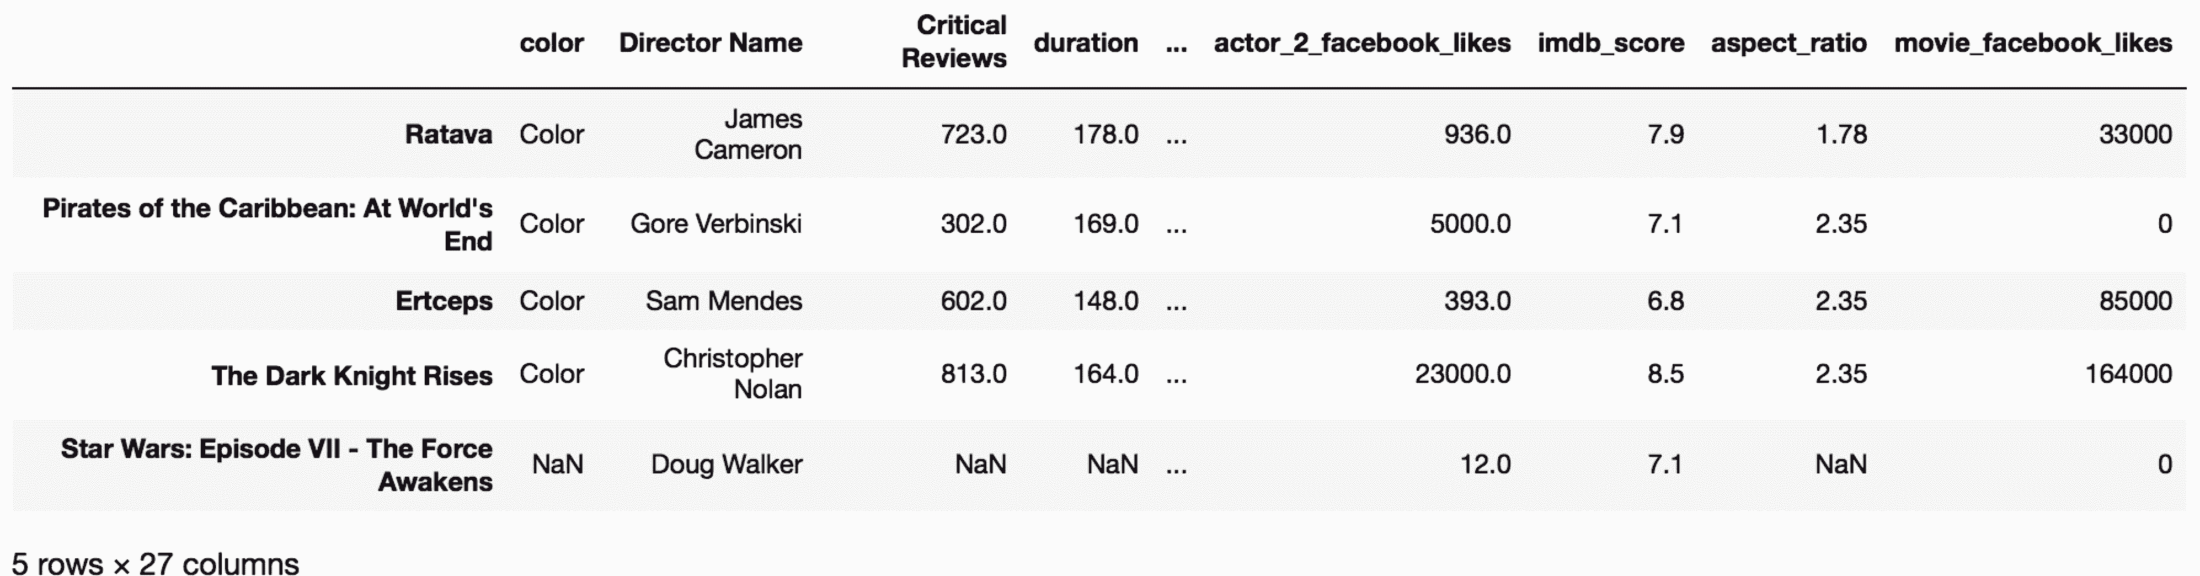
Task: Click the 'Doug Walker' director cell
Action: 726,464
